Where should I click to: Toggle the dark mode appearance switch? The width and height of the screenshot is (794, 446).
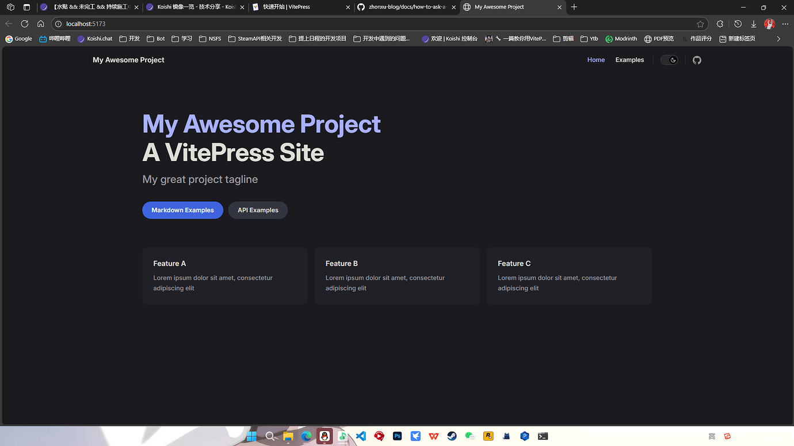coord(669,60)
